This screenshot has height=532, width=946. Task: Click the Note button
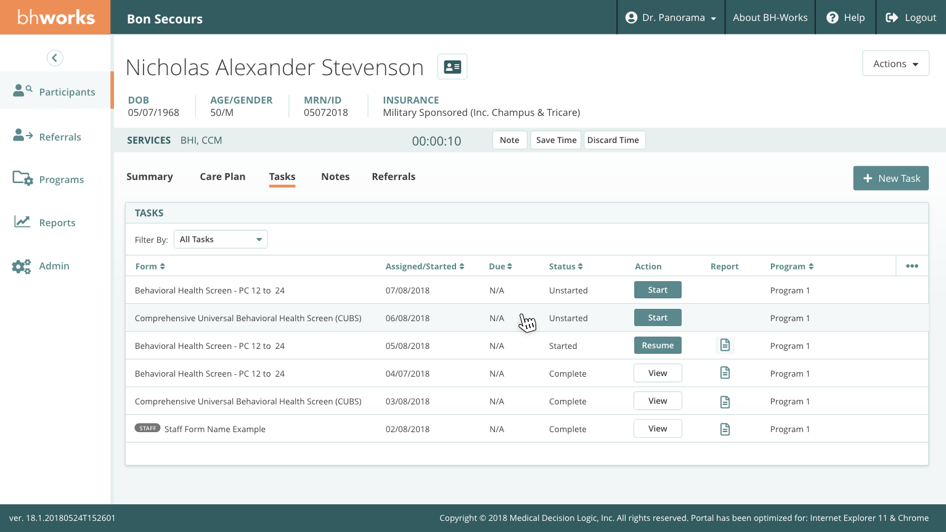tap(510, 140)
